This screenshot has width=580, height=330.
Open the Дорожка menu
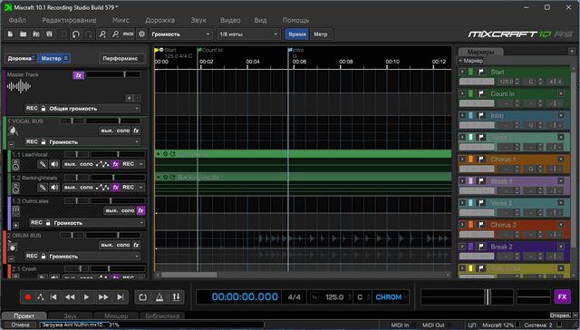pyautogui.click(x=160, y=20)
